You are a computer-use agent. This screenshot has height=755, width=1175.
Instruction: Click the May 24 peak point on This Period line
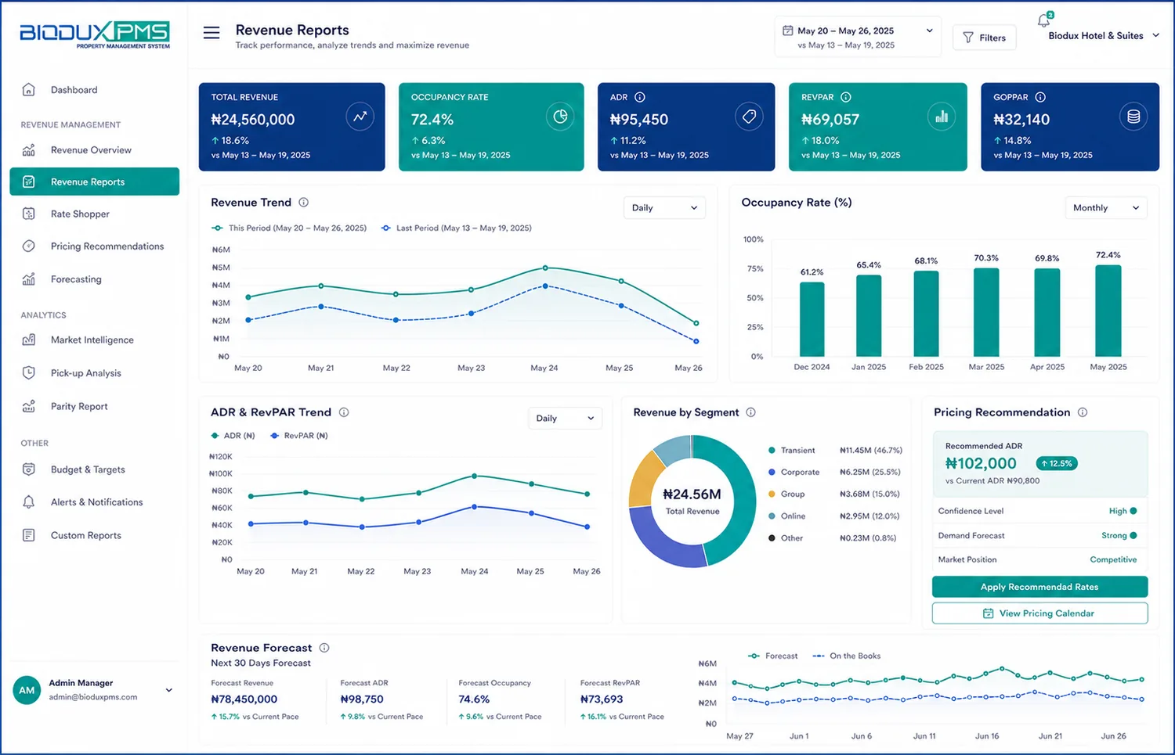coord(545,268)
